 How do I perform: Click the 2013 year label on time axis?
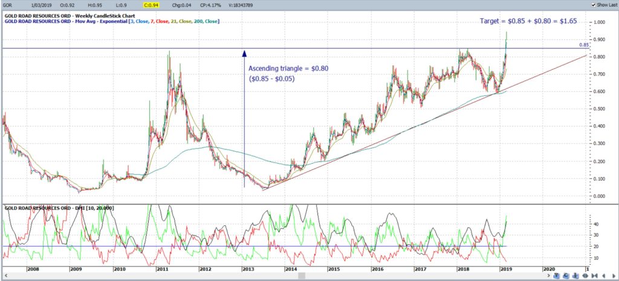248,269
